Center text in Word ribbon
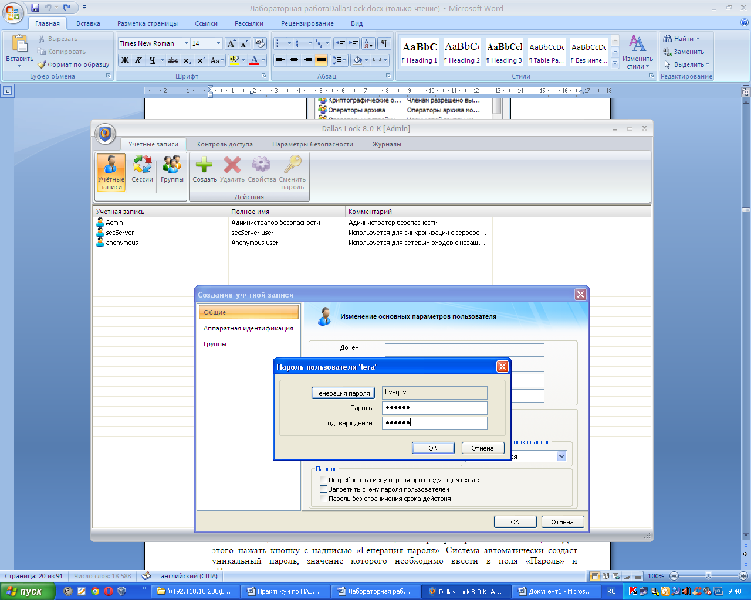 pyautogui.click(x=294, y=60)
